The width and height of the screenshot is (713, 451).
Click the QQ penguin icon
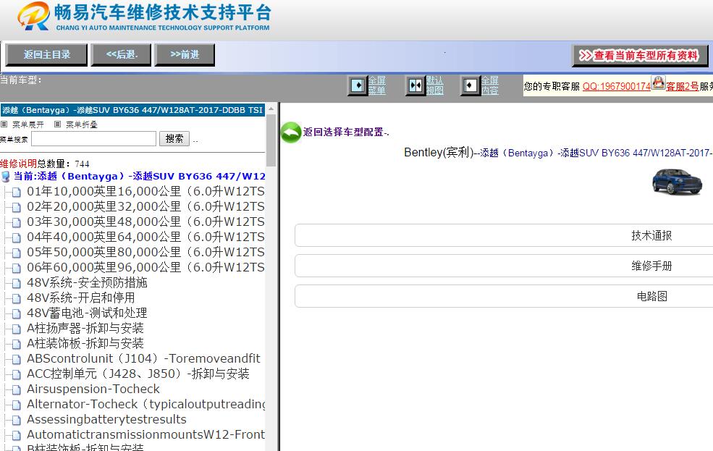tap(659, 83)
